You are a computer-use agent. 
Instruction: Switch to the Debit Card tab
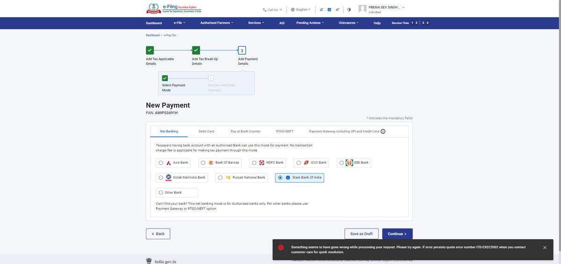pyautogui.click(x=206, y=132)
